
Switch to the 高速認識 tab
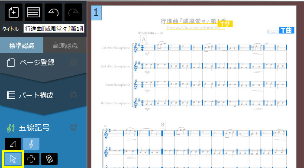click(x=65, y=45)
